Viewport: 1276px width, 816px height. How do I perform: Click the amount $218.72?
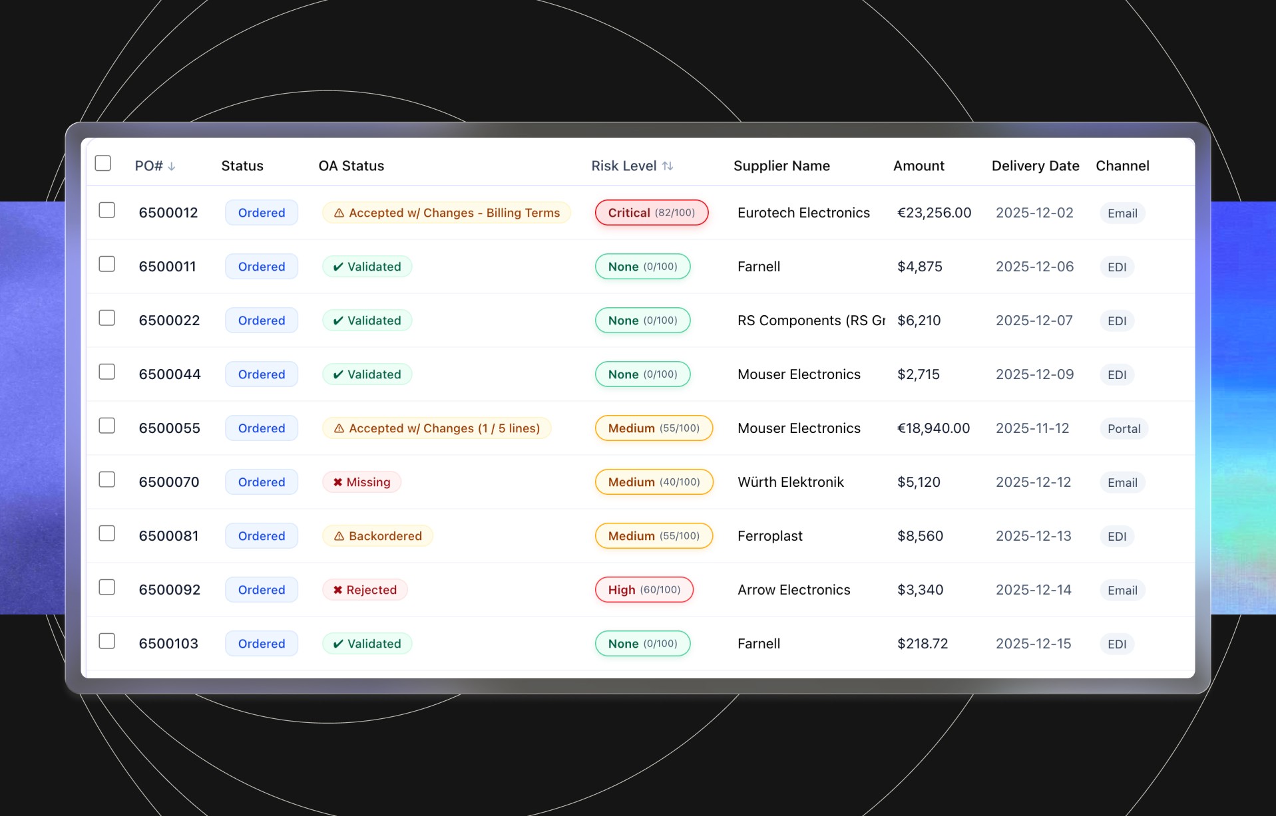pos(923,644)
